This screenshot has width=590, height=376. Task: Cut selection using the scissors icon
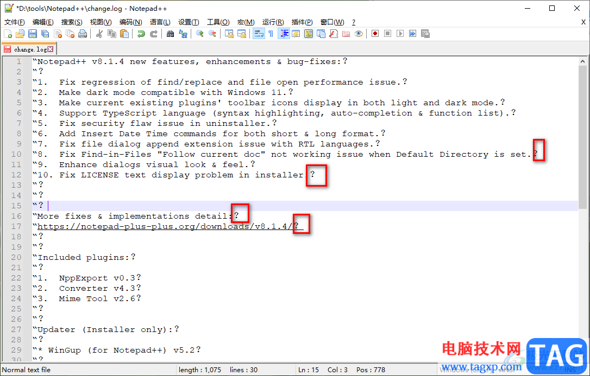pos(99,34)
